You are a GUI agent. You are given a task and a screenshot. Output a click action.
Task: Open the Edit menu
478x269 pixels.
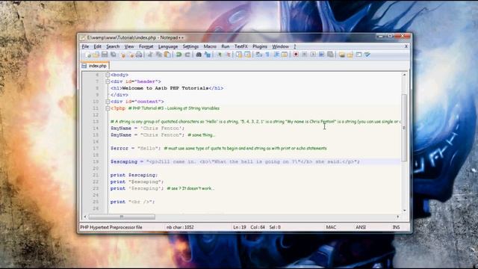(97, 46)
